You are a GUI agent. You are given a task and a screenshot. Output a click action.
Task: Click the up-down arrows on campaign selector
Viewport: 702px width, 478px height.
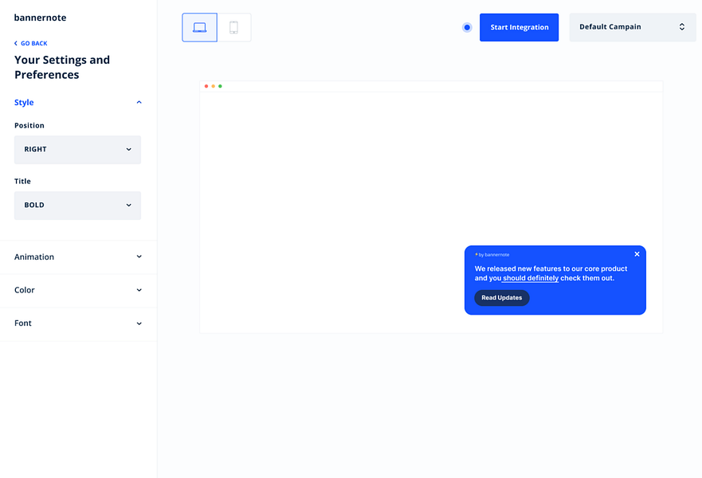[682, 27]
